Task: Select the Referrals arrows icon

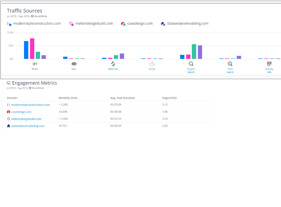Action: click(x=113, y=64)
